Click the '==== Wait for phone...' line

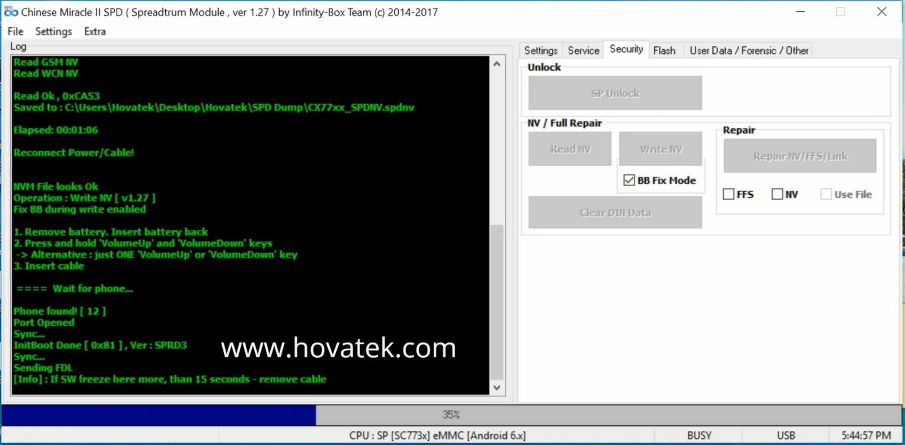75,288
